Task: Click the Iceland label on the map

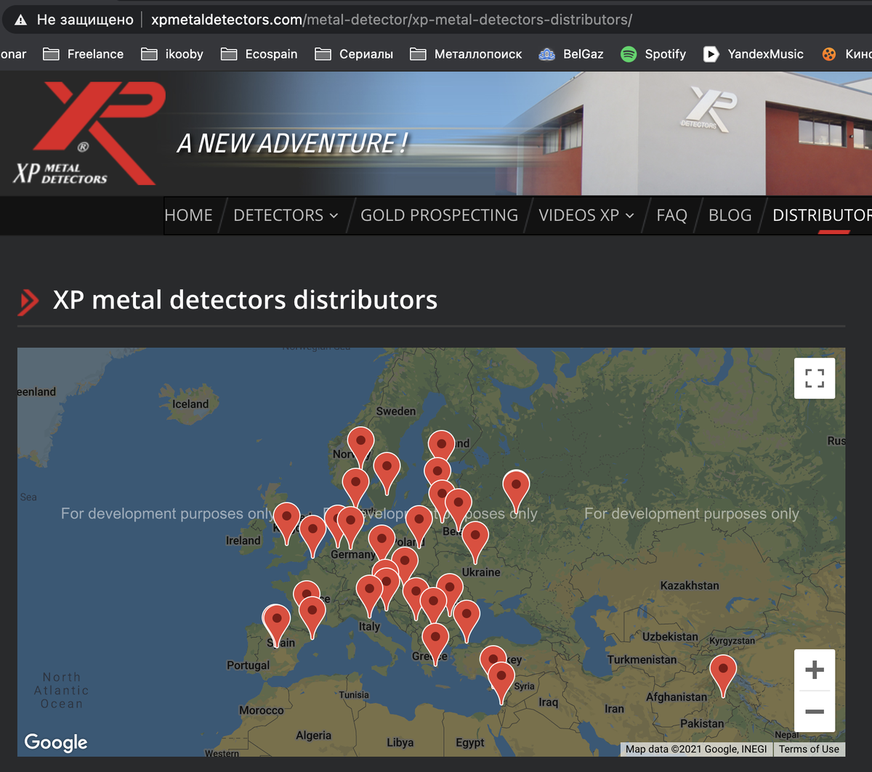Action: (x=190, y=404)
